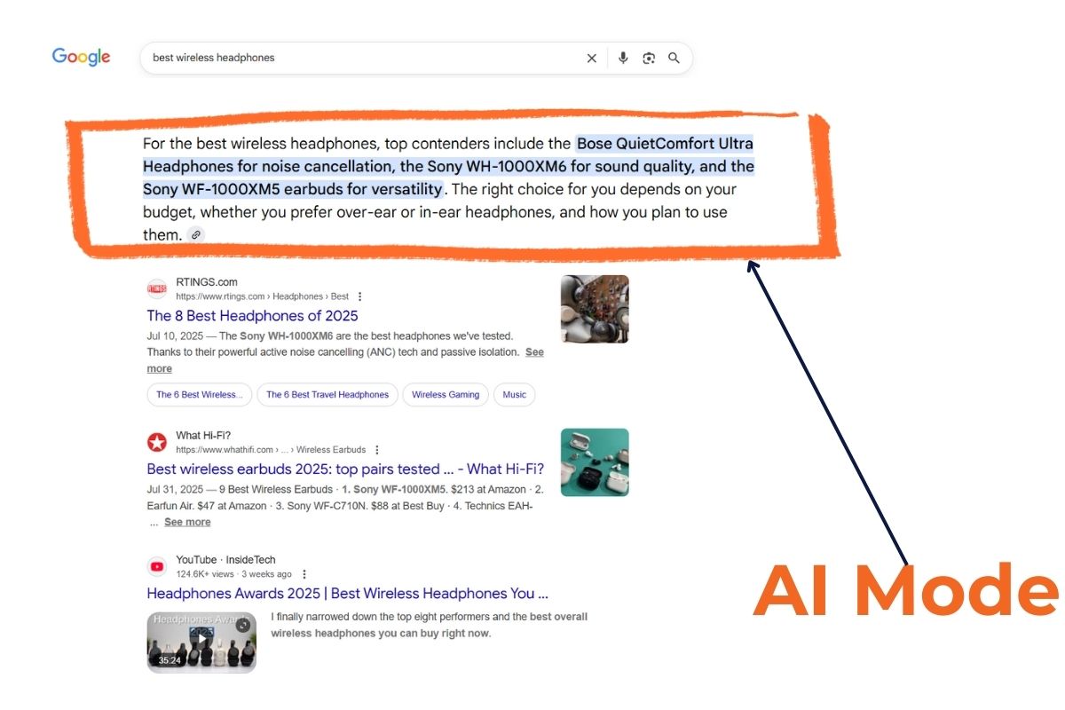
Task: Click the 'RTINGS.com' site name
Action: pos(207,282)
